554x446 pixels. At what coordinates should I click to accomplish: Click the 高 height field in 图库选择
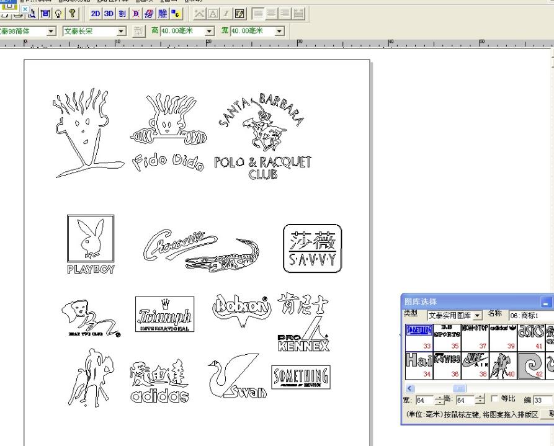(465, 400)
